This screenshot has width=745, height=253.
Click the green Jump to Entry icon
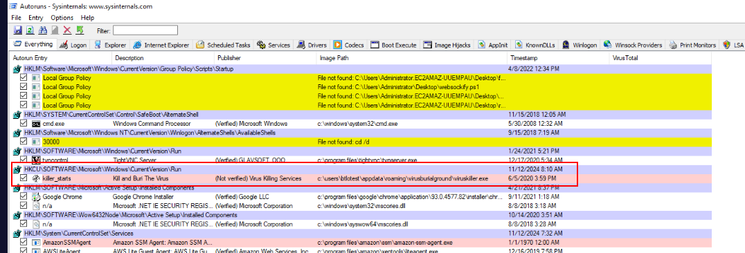pos(80,30)
